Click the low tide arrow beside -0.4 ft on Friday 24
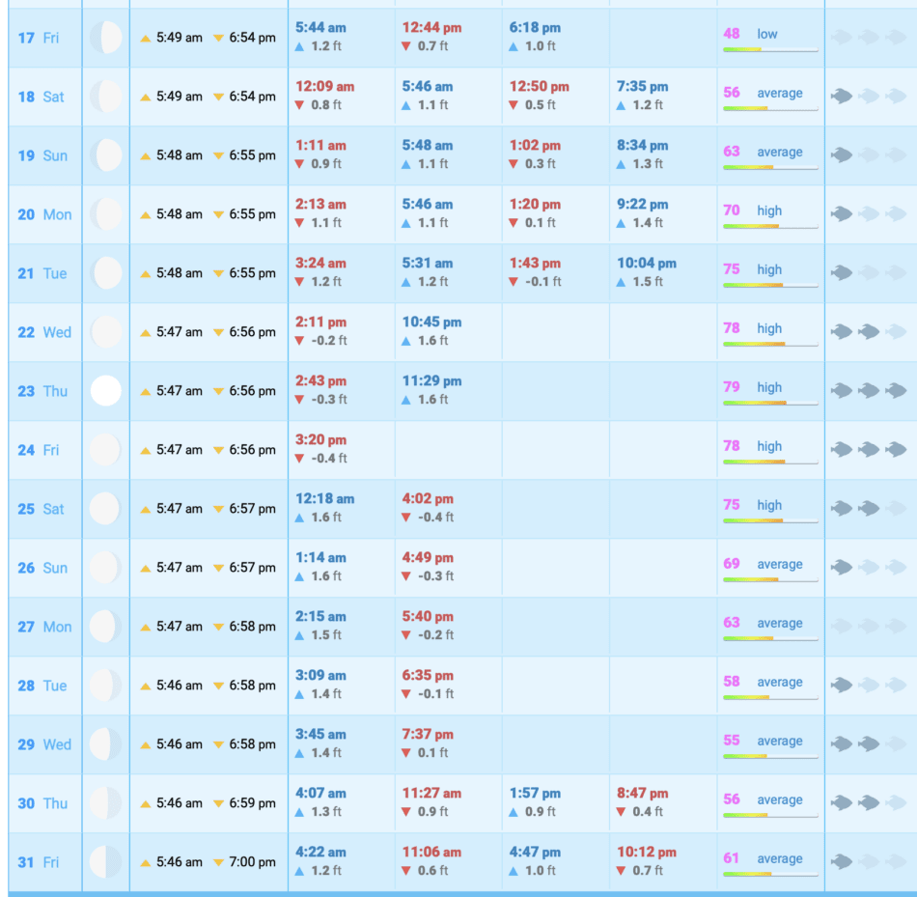917x897 pixels. tap(300, 459)
